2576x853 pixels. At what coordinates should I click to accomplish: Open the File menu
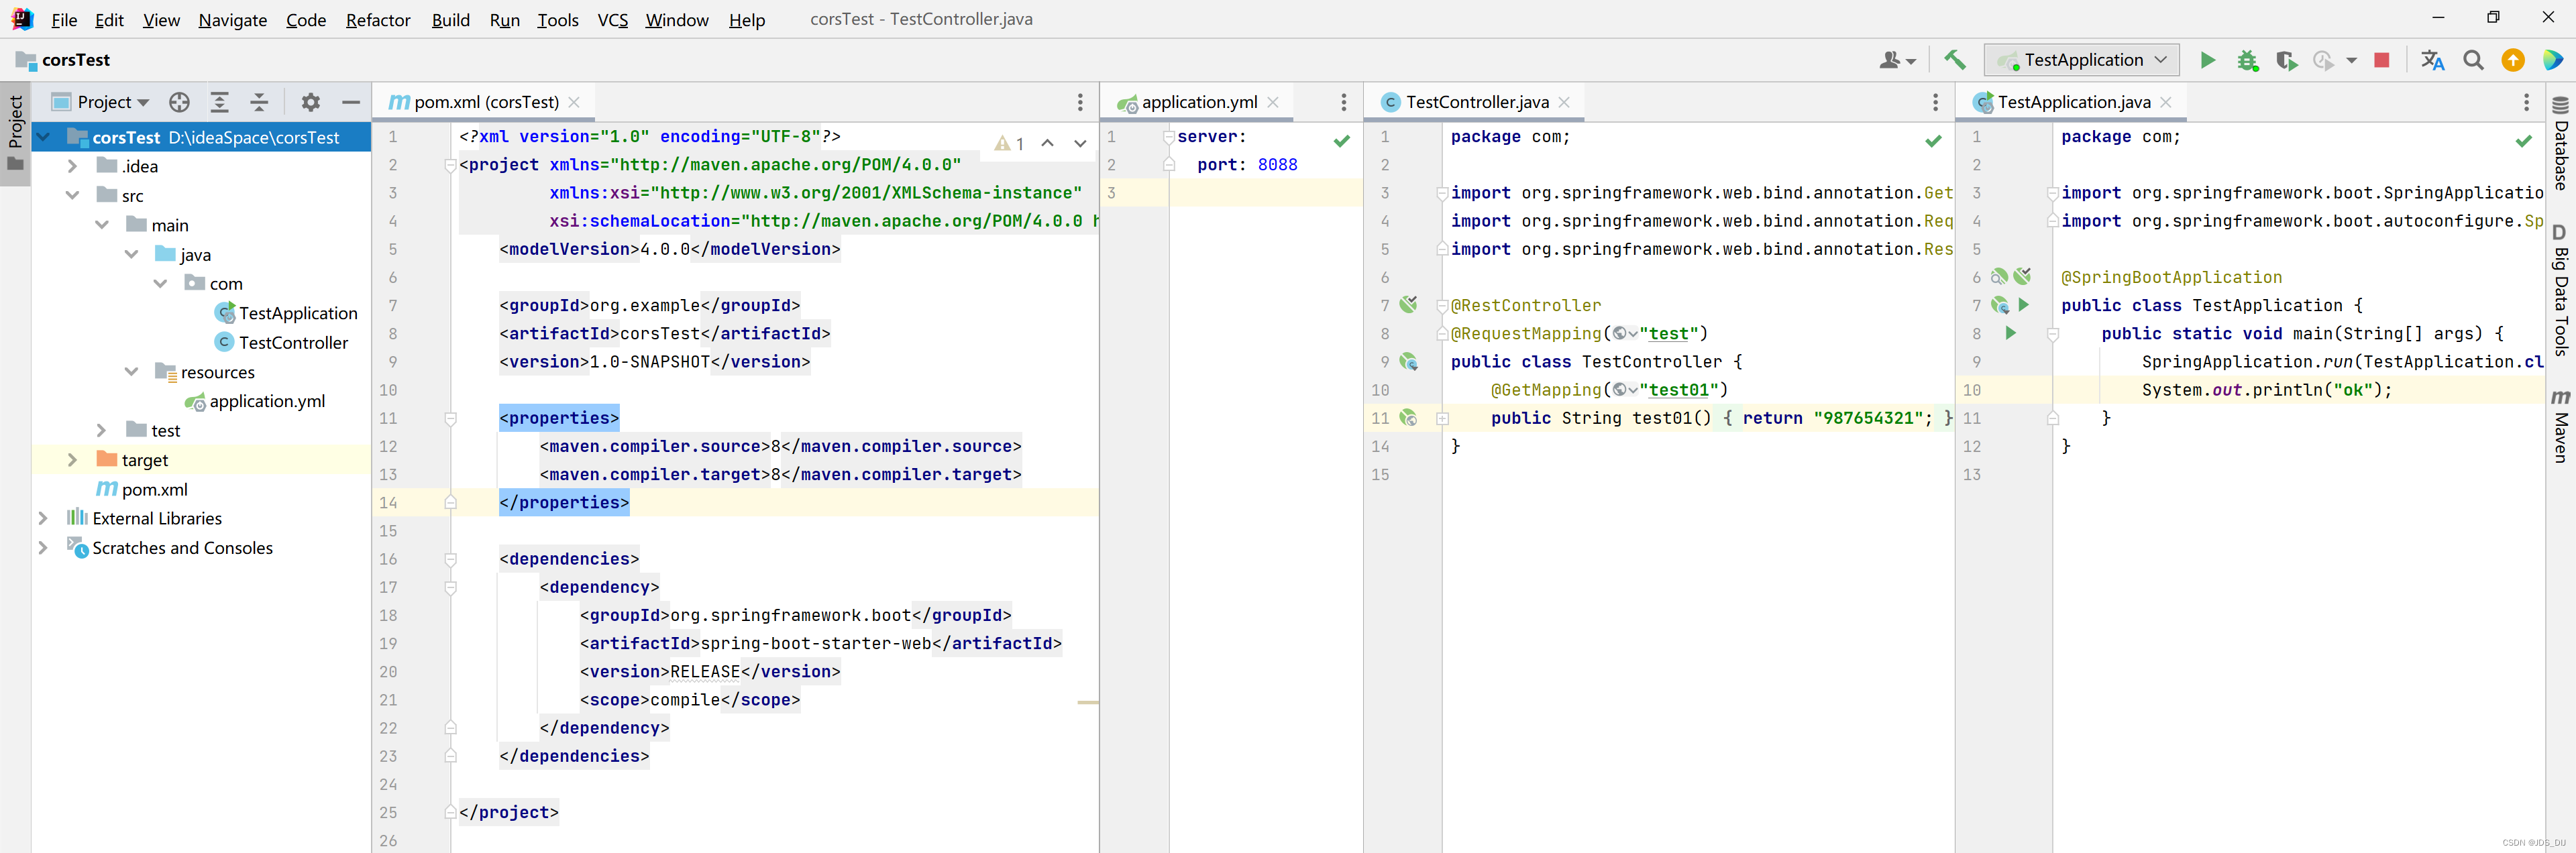tap(64, 20)
